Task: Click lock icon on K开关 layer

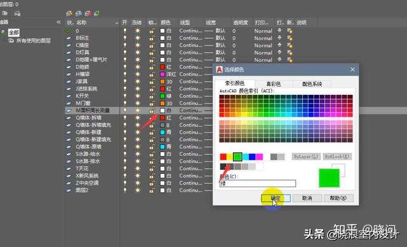Action: click(152, 96)
